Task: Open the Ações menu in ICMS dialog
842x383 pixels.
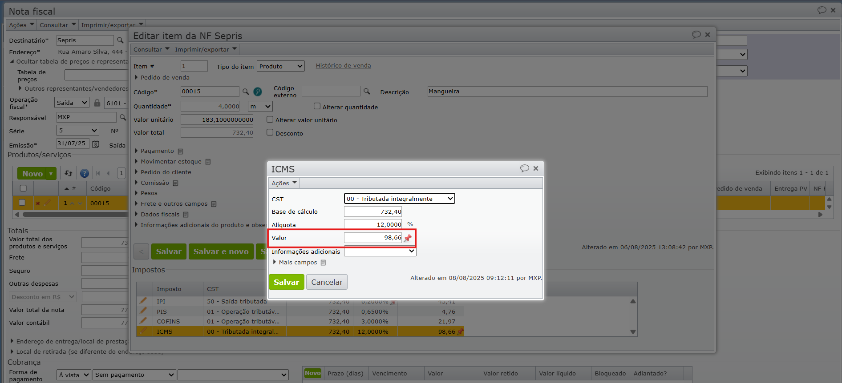Action: [284, 183]
